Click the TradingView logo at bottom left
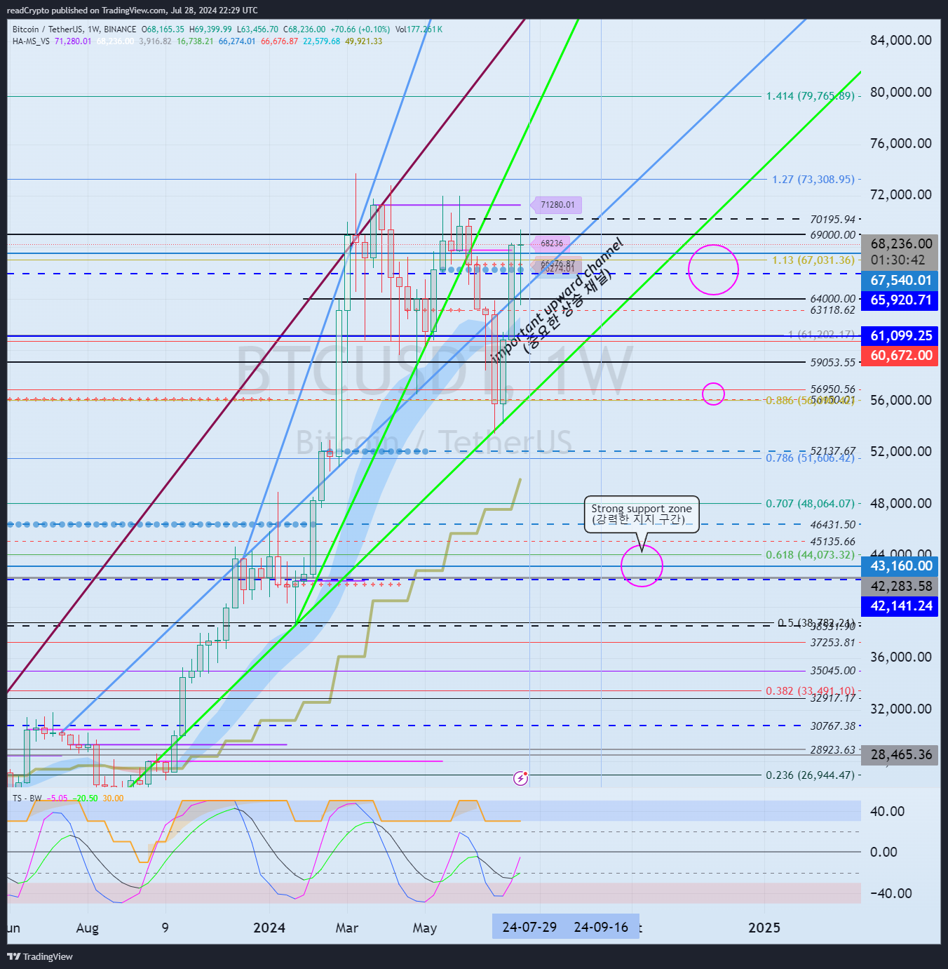 click(40, 956)
